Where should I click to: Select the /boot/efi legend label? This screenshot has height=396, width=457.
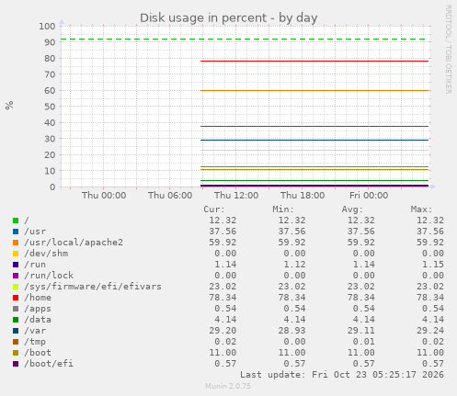(x=49, y=364)
